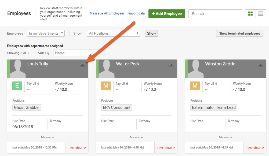Message Louis Tully
The image size is (269, 156).
pyautogui.click(x=48, y=137)
